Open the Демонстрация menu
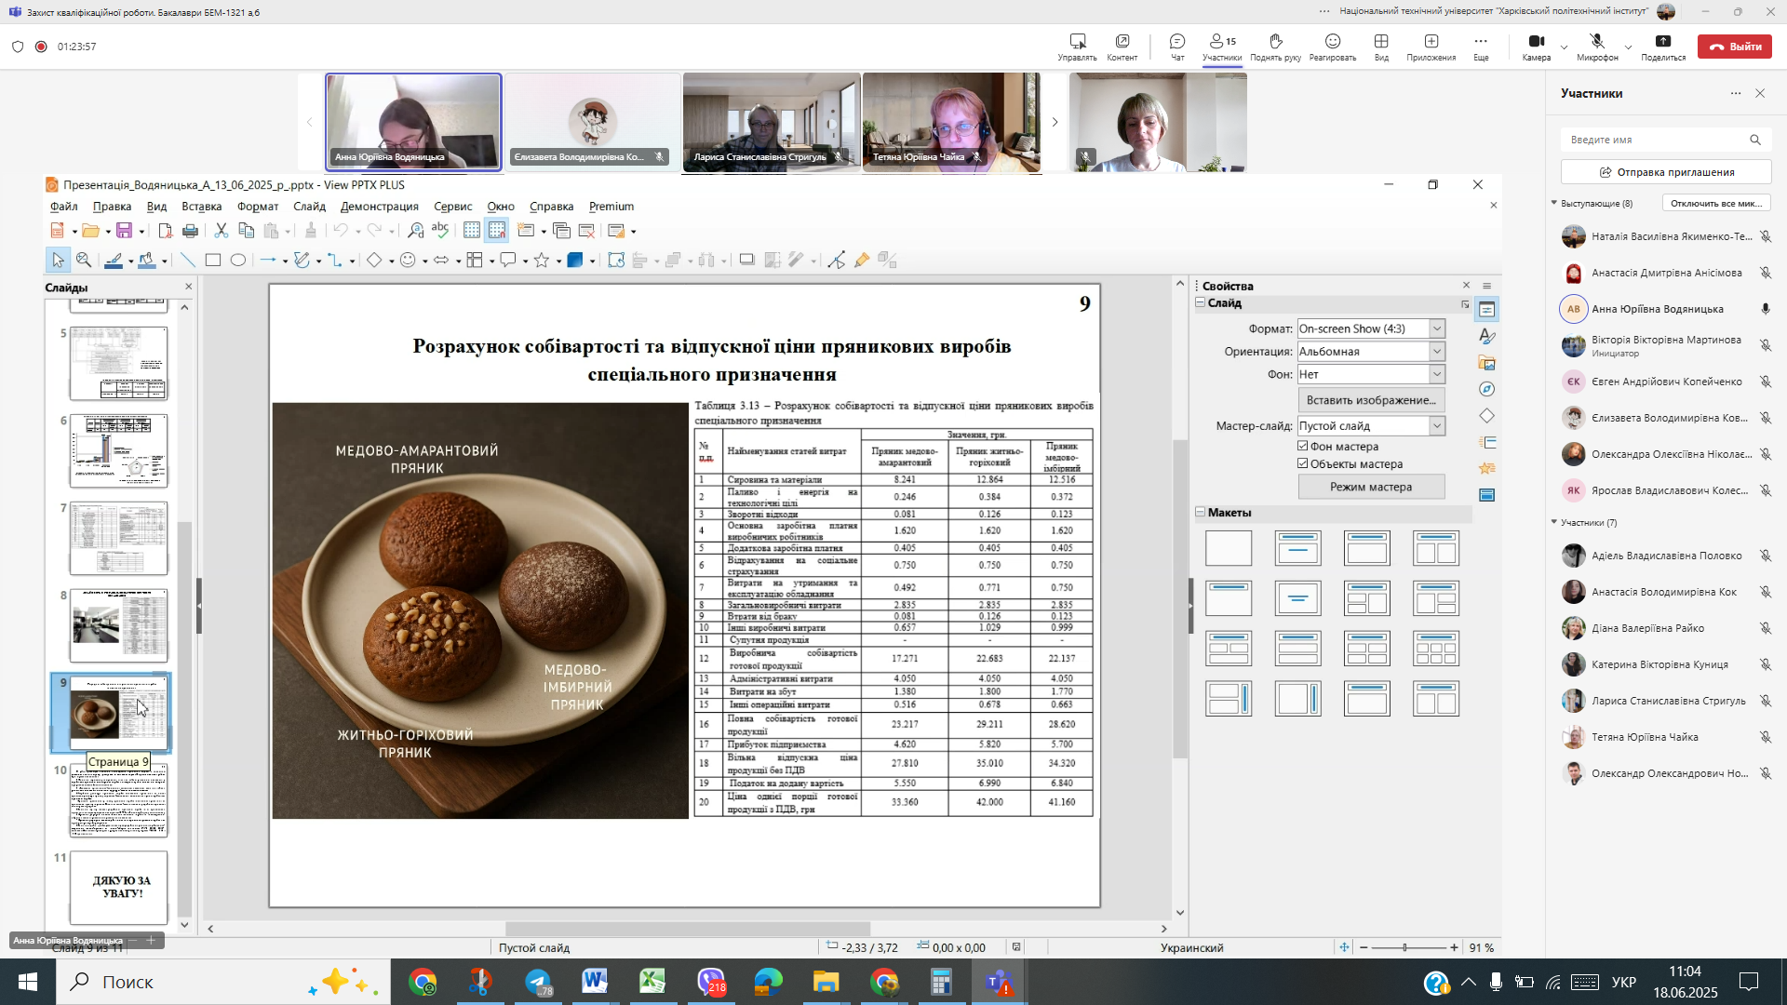The height and width of the screenshot is (1005, 1787). point(379,207)
